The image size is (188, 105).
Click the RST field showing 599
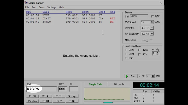63,89
